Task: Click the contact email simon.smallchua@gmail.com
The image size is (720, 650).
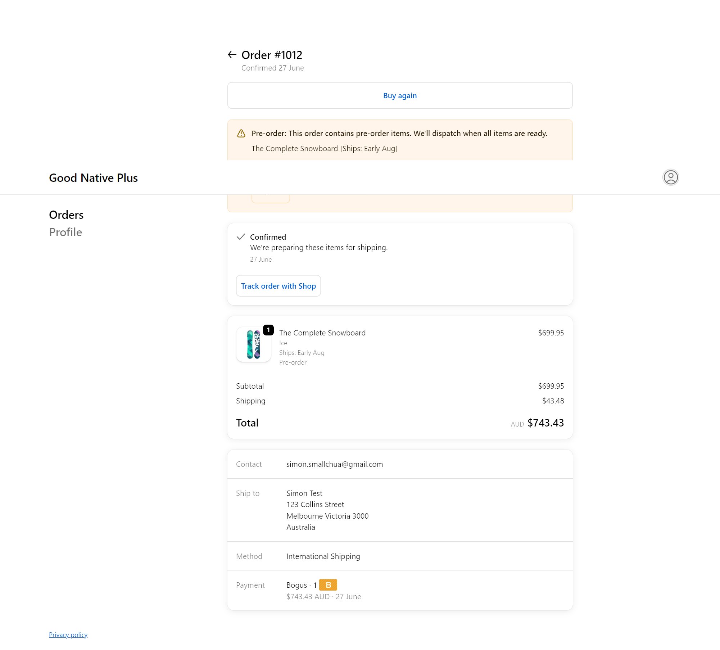Action: (334, 464)
